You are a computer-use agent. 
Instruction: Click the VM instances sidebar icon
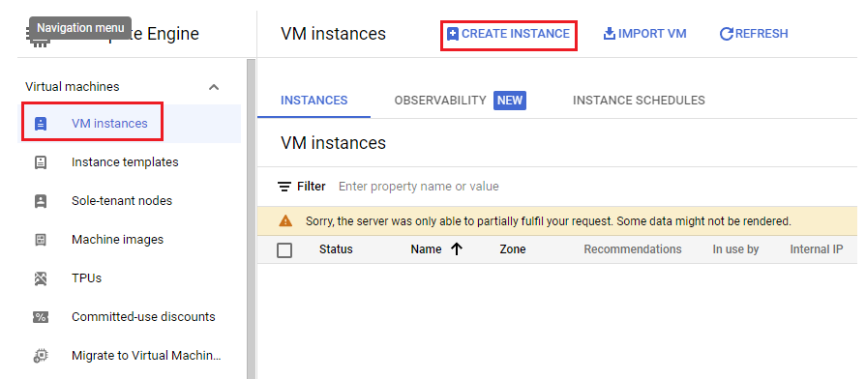pyautogui.click(x=41, y=124)
